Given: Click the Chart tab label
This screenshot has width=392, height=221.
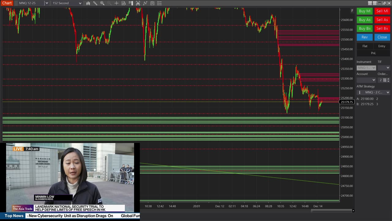Looking at the screenshot, I should 7,3.
